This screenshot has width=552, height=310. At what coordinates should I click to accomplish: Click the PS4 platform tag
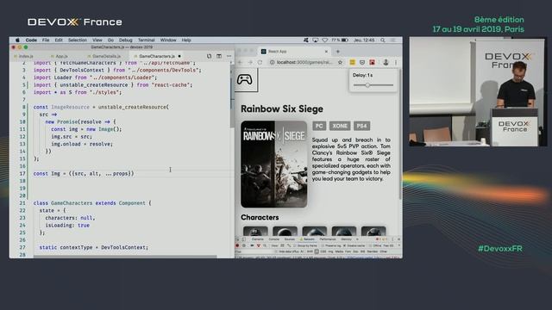[362, 126]
